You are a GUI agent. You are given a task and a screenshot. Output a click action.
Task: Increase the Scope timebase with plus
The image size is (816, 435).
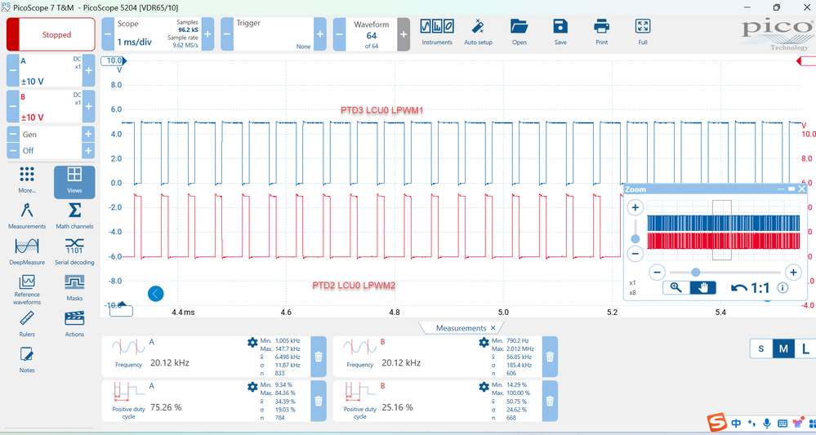pyautogui.click(x=207, y=33)
